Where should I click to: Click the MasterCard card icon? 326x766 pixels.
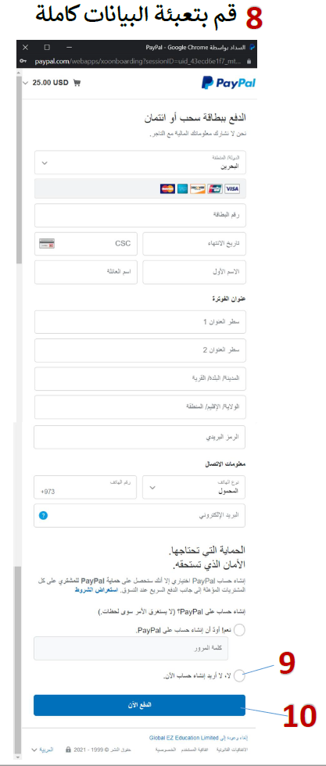[167, 189]
